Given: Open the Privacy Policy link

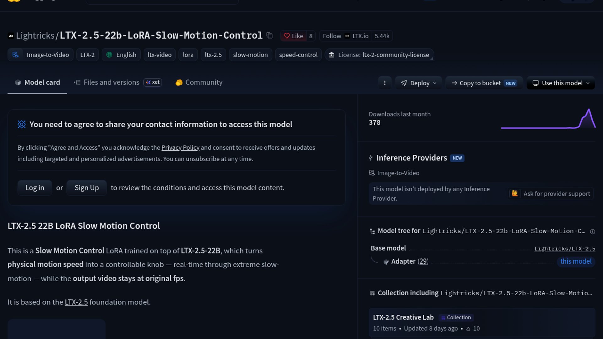Looking at the screenshot, I should (180, 148).
